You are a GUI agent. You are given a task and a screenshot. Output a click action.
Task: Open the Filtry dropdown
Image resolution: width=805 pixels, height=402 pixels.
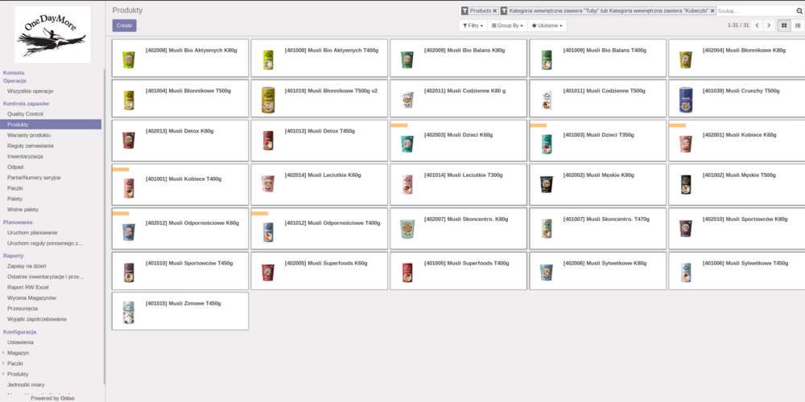[473, 26]
